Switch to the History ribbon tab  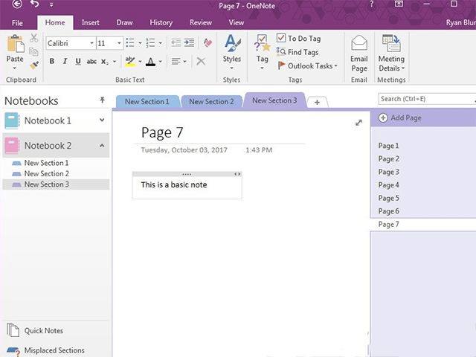161,22
